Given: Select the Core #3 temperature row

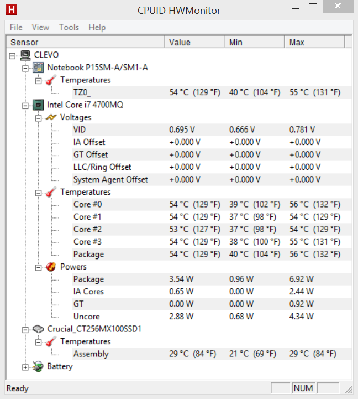Looking at the screenshot, I should [212, 242].
